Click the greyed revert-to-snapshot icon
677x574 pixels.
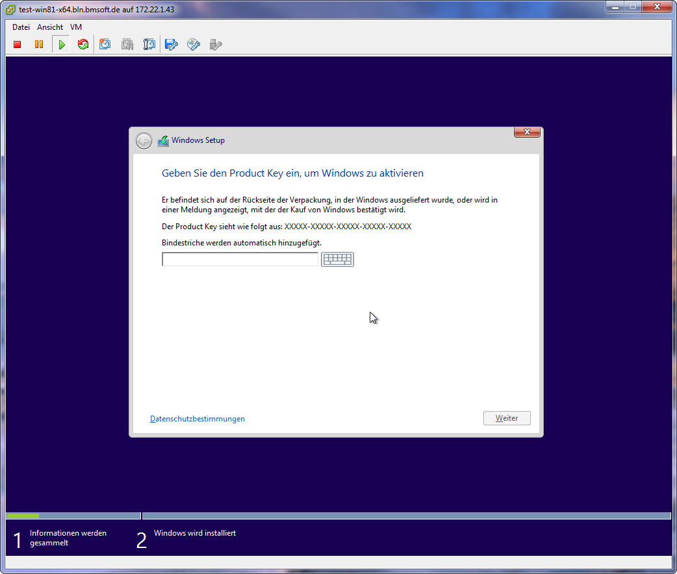coord(127,44)
